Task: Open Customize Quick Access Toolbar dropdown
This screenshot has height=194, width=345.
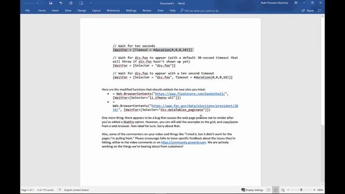Action: [91, 3]
